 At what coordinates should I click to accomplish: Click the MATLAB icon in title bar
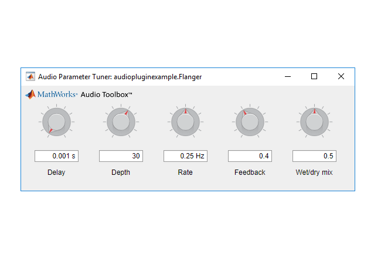click(30, 76)
